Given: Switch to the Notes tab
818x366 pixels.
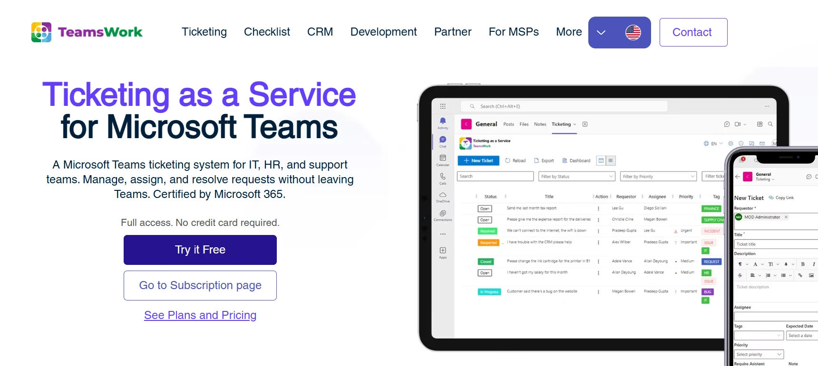Looking at the screenshot, I should point(540,124).
